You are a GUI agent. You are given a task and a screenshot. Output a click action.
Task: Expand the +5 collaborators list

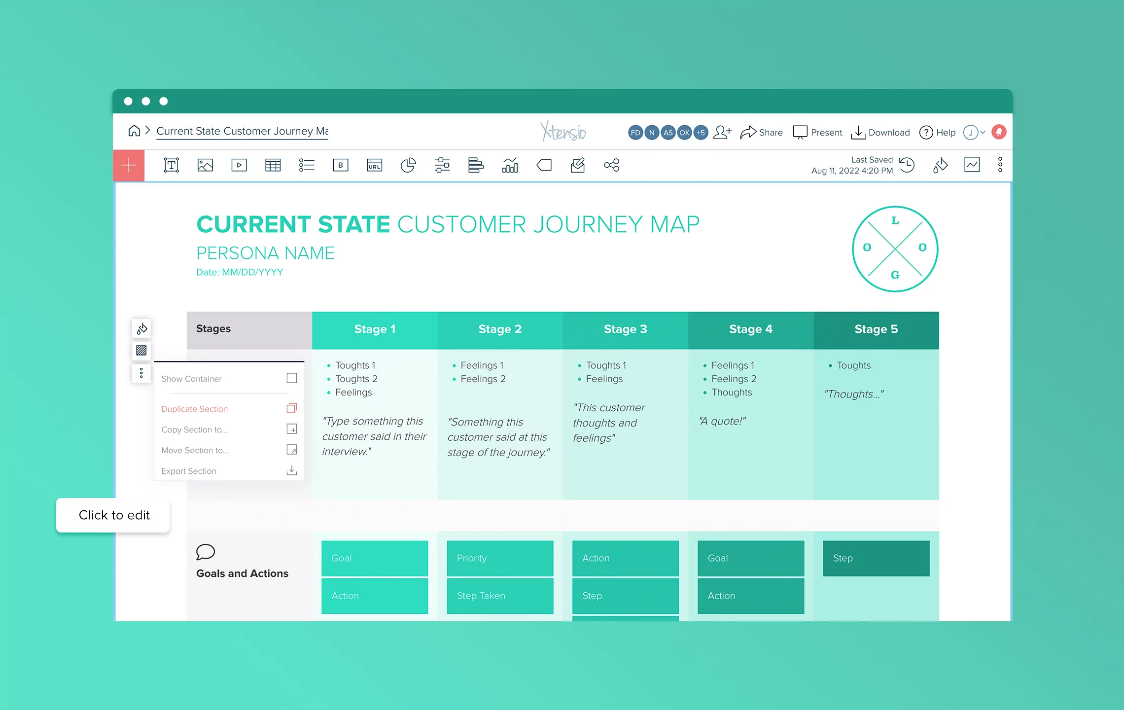coord(701,132)
